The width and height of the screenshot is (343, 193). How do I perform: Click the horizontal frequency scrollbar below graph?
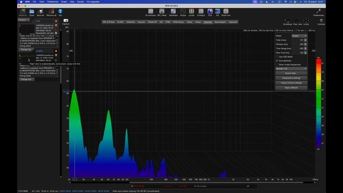point(216,182)
